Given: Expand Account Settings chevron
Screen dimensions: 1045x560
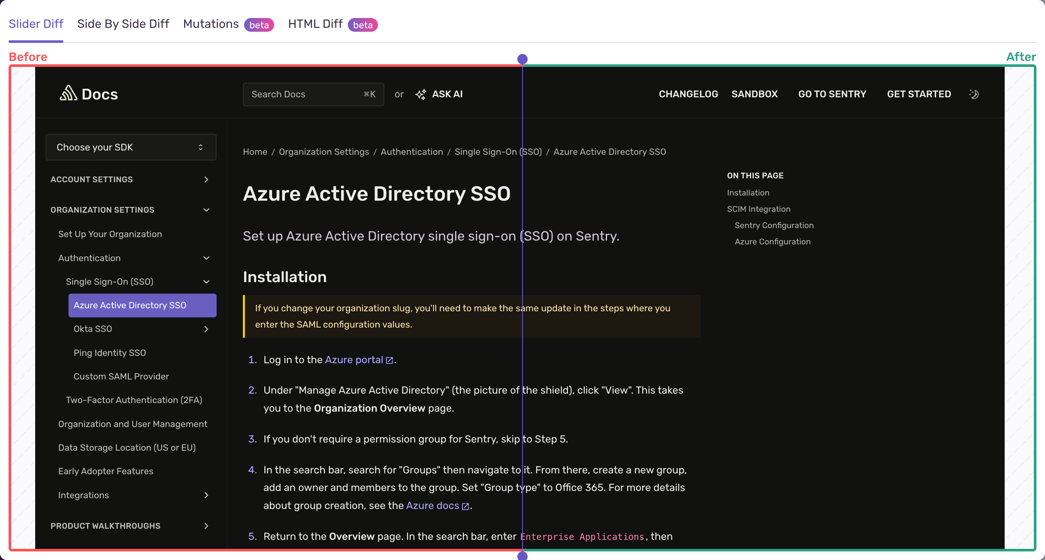Looking at the screenshot, I should pos(206,180).
